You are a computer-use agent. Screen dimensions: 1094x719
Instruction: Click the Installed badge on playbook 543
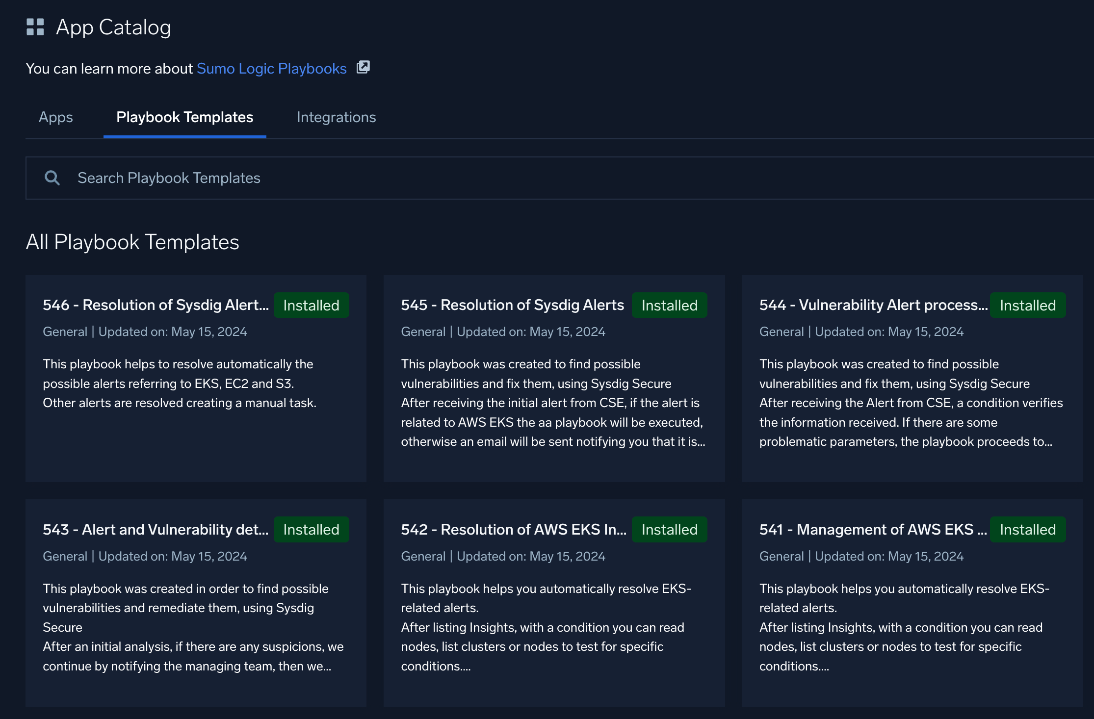point(311,530)
